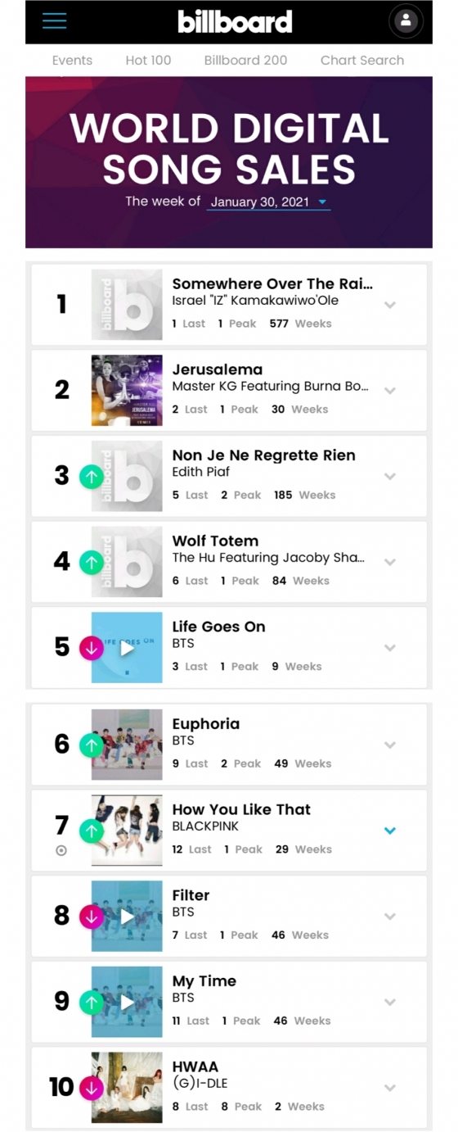The image size is (458, 1132).
Task: Click the HWAA album artwork
Action: click(127, 1088)
